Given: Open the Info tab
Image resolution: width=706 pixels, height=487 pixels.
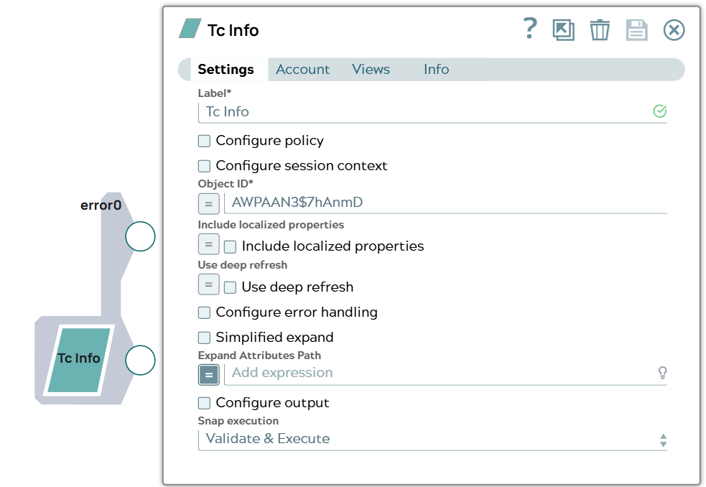Looking at the screenshot, I should click(436, 70).
